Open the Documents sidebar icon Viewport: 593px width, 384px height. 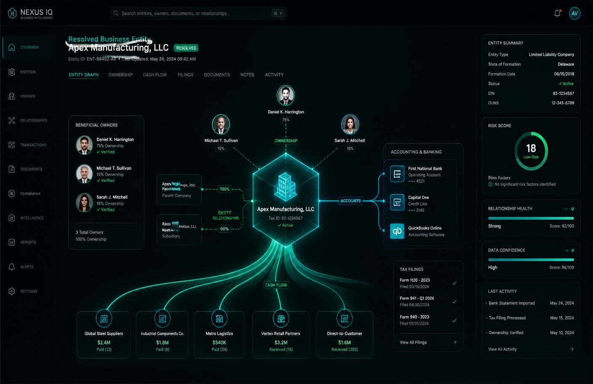click(x=12, y=169)
